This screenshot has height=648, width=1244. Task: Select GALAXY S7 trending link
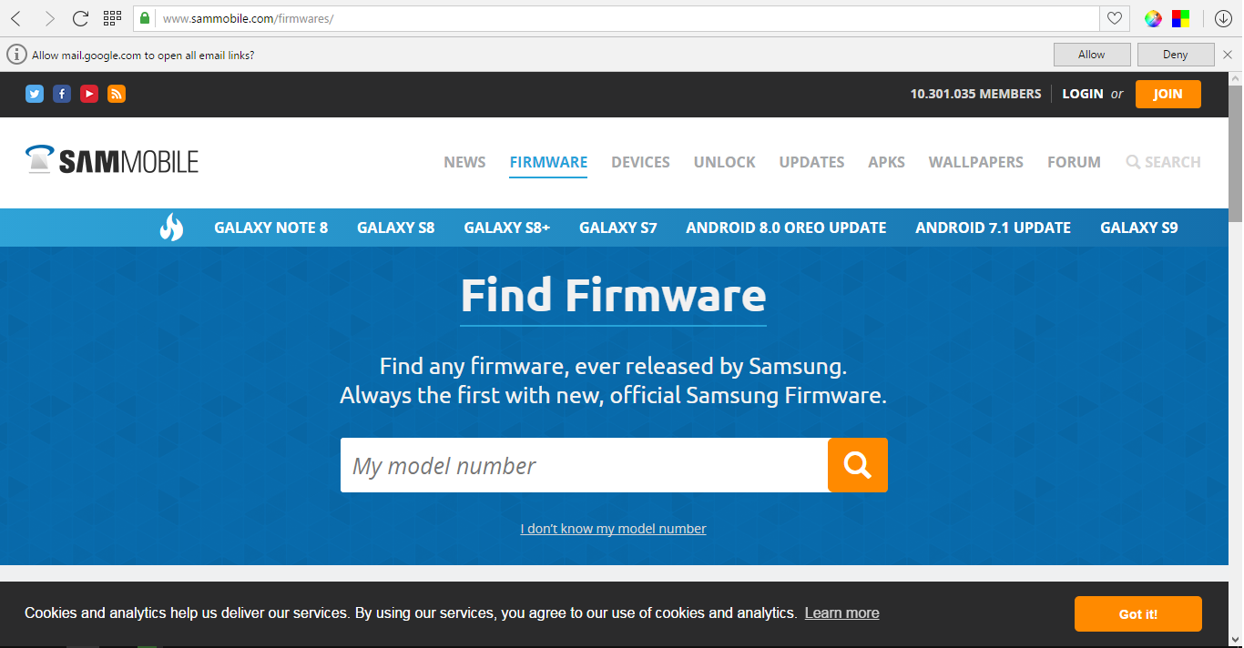click(x=617, y=228)
